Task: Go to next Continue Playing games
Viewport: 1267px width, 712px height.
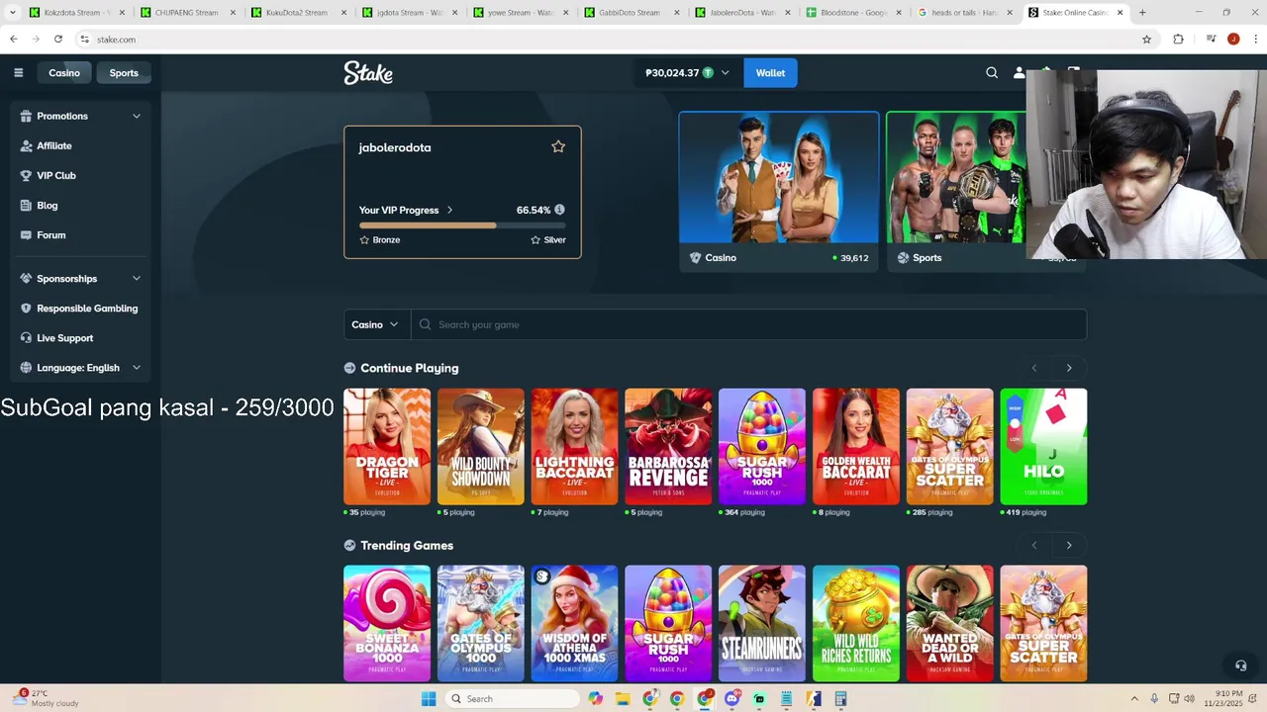Action: tap(1069, 368)
